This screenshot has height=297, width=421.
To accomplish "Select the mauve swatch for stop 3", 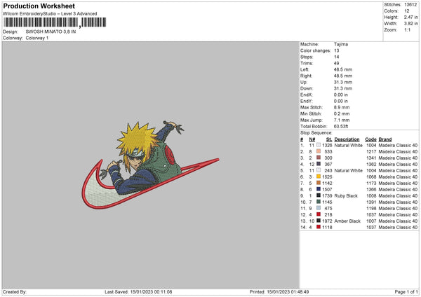I will (x=319, y=158).
